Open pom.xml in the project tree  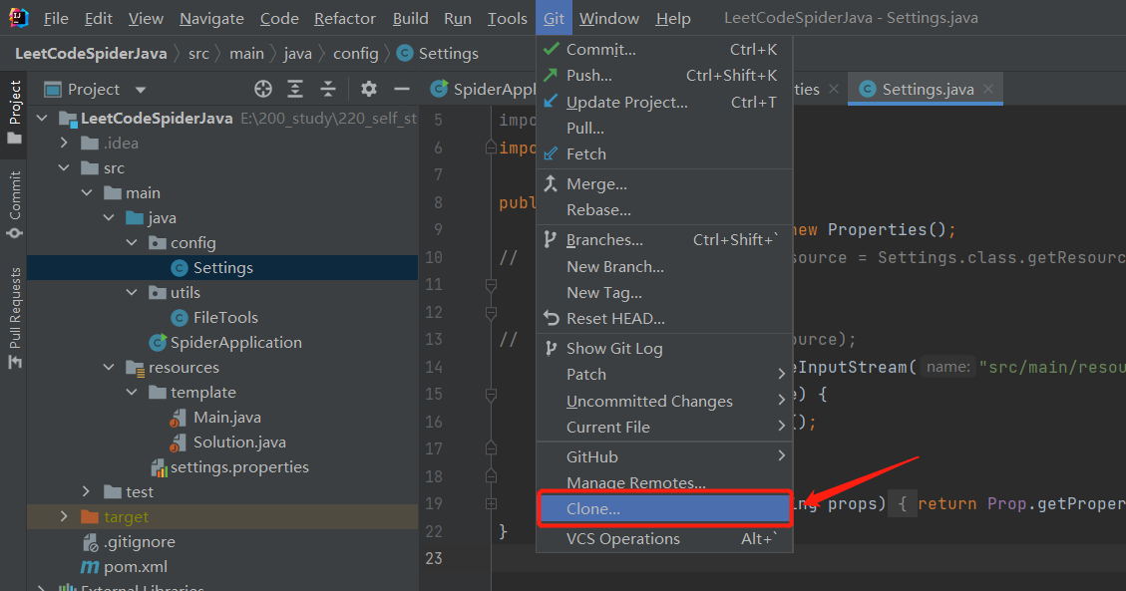point(135,567)
